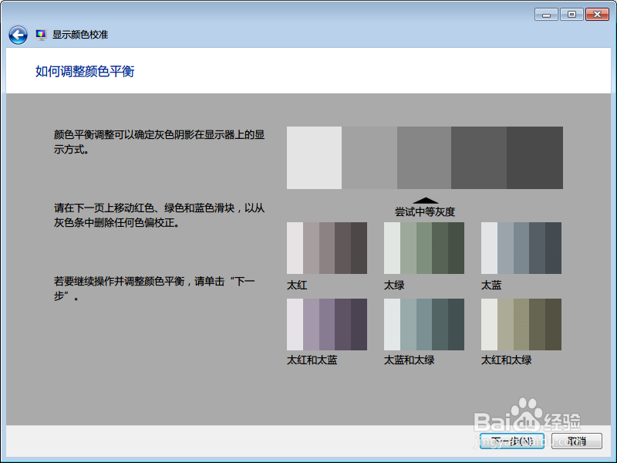Click the restore-down window icon
The image size is (617, 463).
pyautogui.click(x=571, y=14)
